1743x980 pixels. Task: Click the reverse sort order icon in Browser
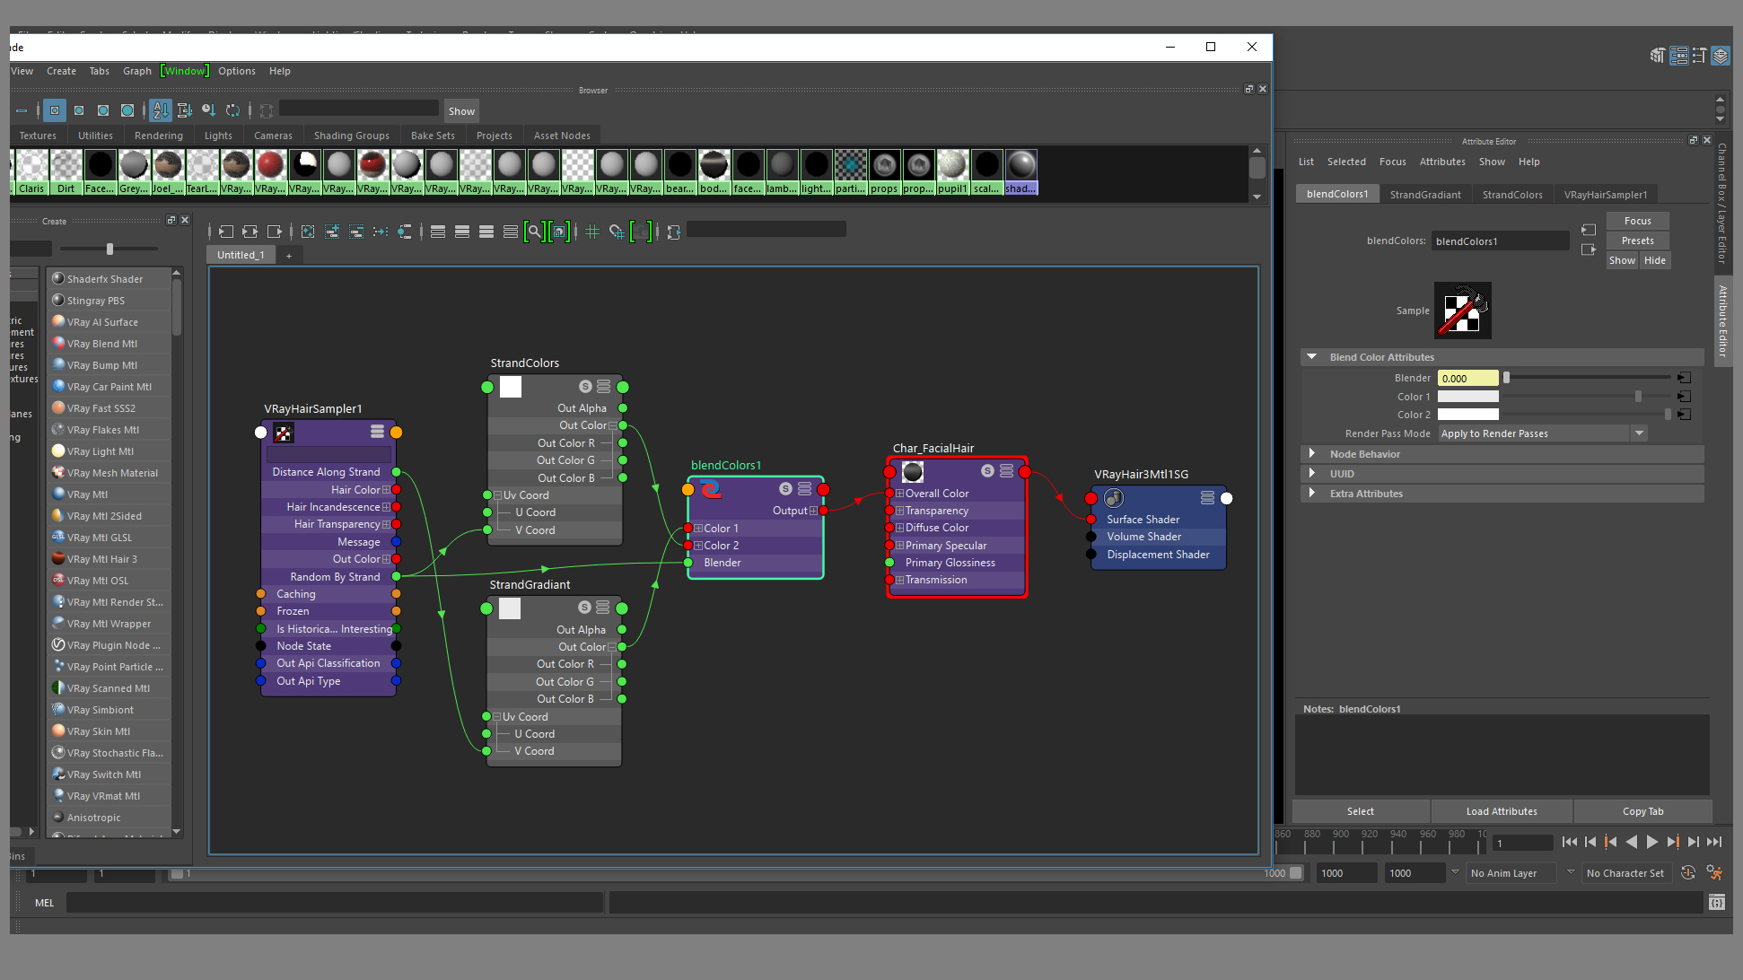pyautogui.click(x=232, y=110)
